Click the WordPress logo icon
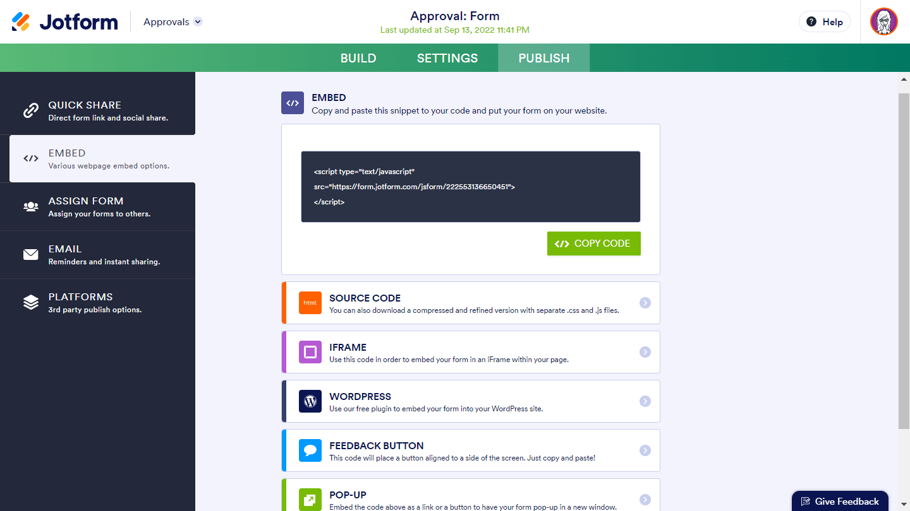Viewport: 910px width, 511px height. tap(310, 401)
